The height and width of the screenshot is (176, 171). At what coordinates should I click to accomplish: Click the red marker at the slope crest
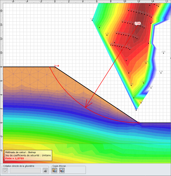click(x=57, y=66)
